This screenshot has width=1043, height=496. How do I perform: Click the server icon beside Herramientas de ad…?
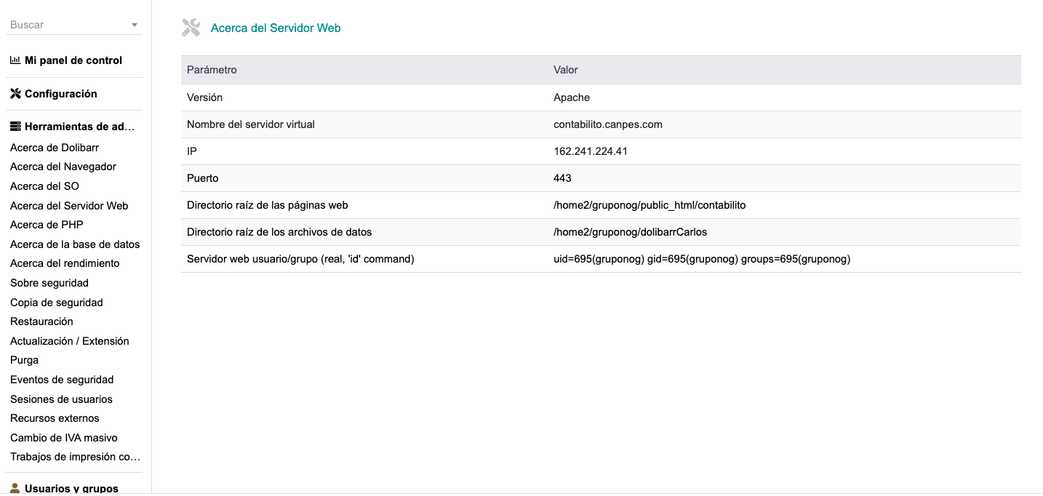pyautogui.click(x=15, y=127)
